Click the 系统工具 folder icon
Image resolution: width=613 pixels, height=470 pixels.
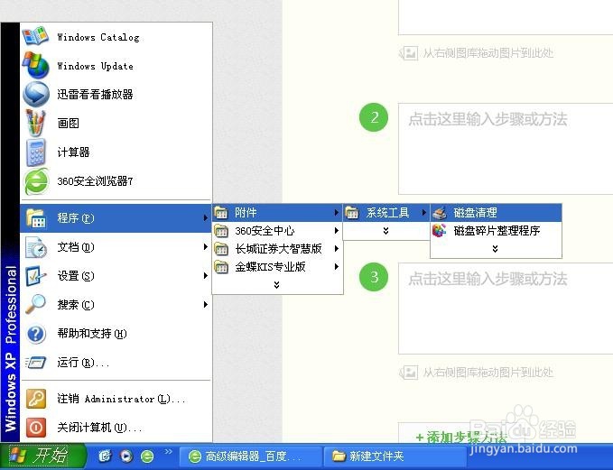(x=352, y=213)
